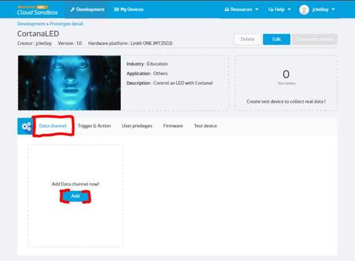Viewport: 355px width, 261px height.
Task: Click the greyed-out Create test device button
Action: [315, 39]
